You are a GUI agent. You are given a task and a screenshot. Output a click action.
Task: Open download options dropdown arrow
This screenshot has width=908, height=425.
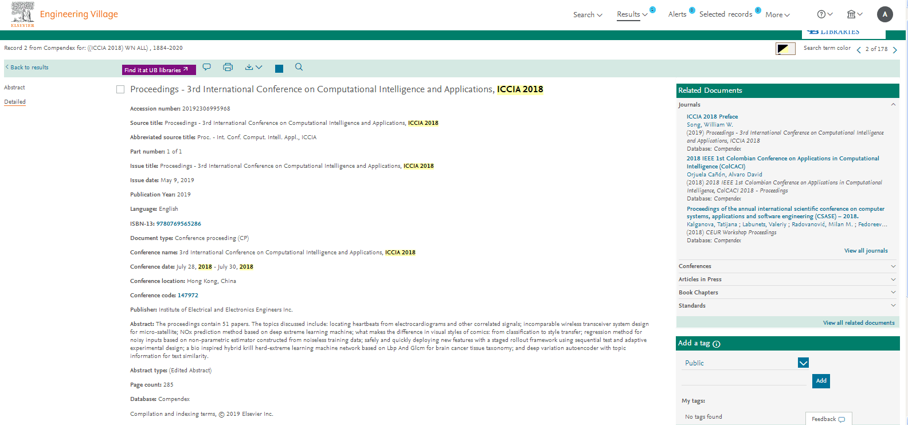(x=259, y=67)
